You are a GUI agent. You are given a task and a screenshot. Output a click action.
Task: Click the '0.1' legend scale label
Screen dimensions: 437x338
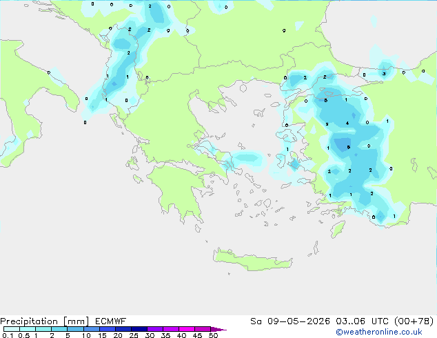point(8,335)
